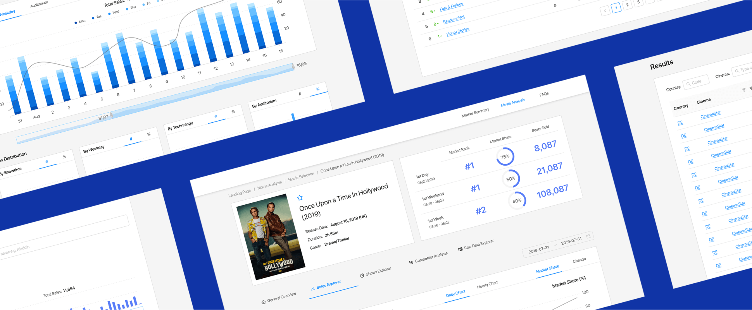
Task: Go to Landing Page breadcrumb
Action: [239, 192]
